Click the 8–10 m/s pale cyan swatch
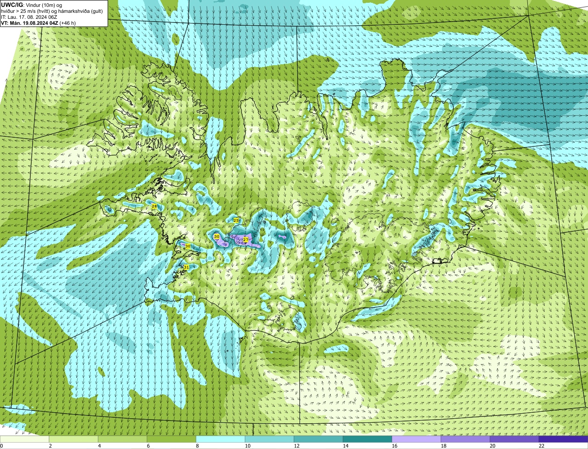This screenshot has height=449, width=588. tap(220, 439)
